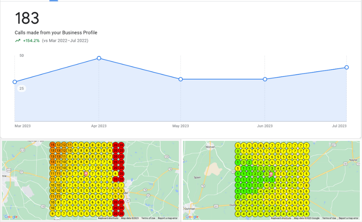Click the Google logo on the left map
Viewport: 362px width, 222px height.
(11, 217)
